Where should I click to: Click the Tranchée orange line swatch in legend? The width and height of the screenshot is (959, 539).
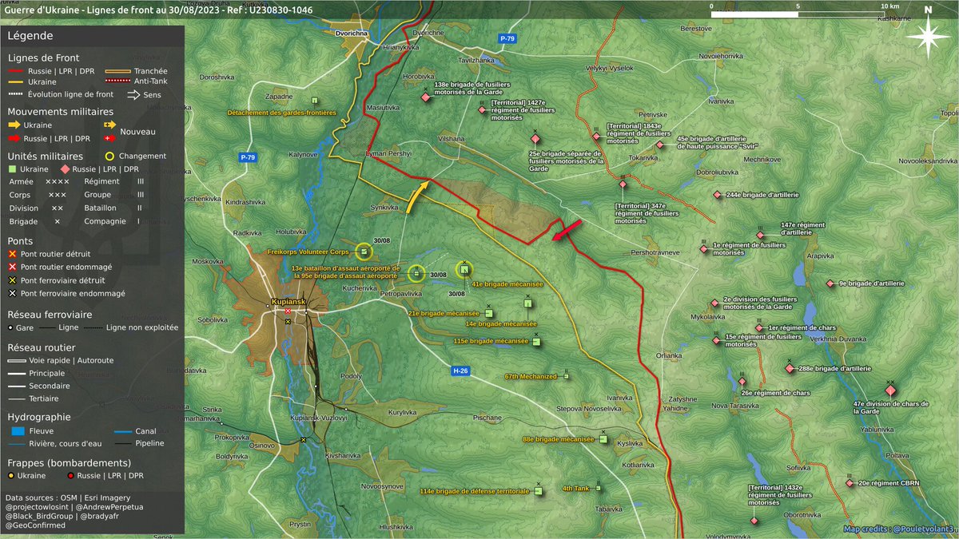(x=118, y=71)
